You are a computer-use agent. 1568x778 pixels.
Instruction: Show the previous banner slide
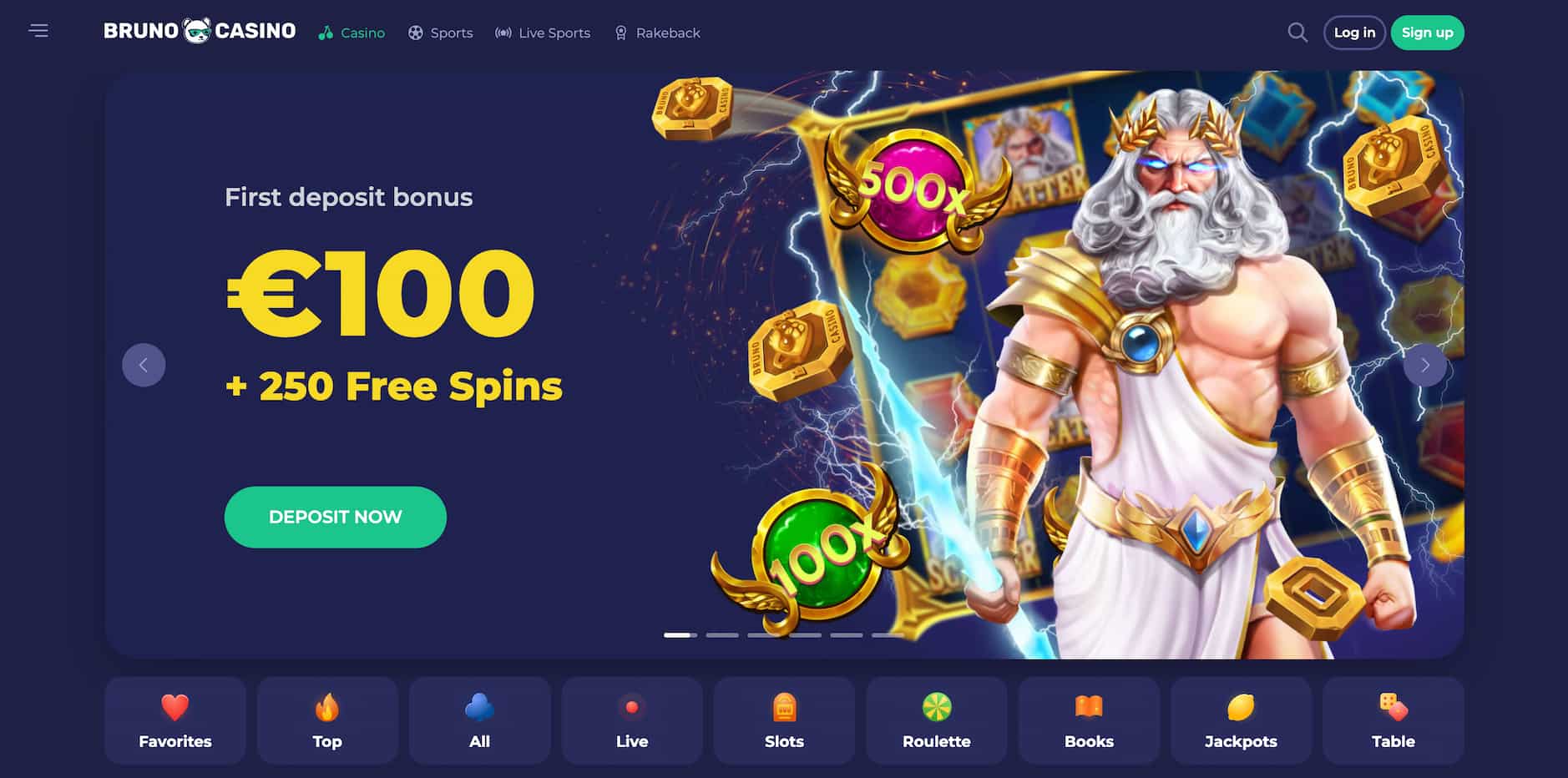[x=144, y=365]
